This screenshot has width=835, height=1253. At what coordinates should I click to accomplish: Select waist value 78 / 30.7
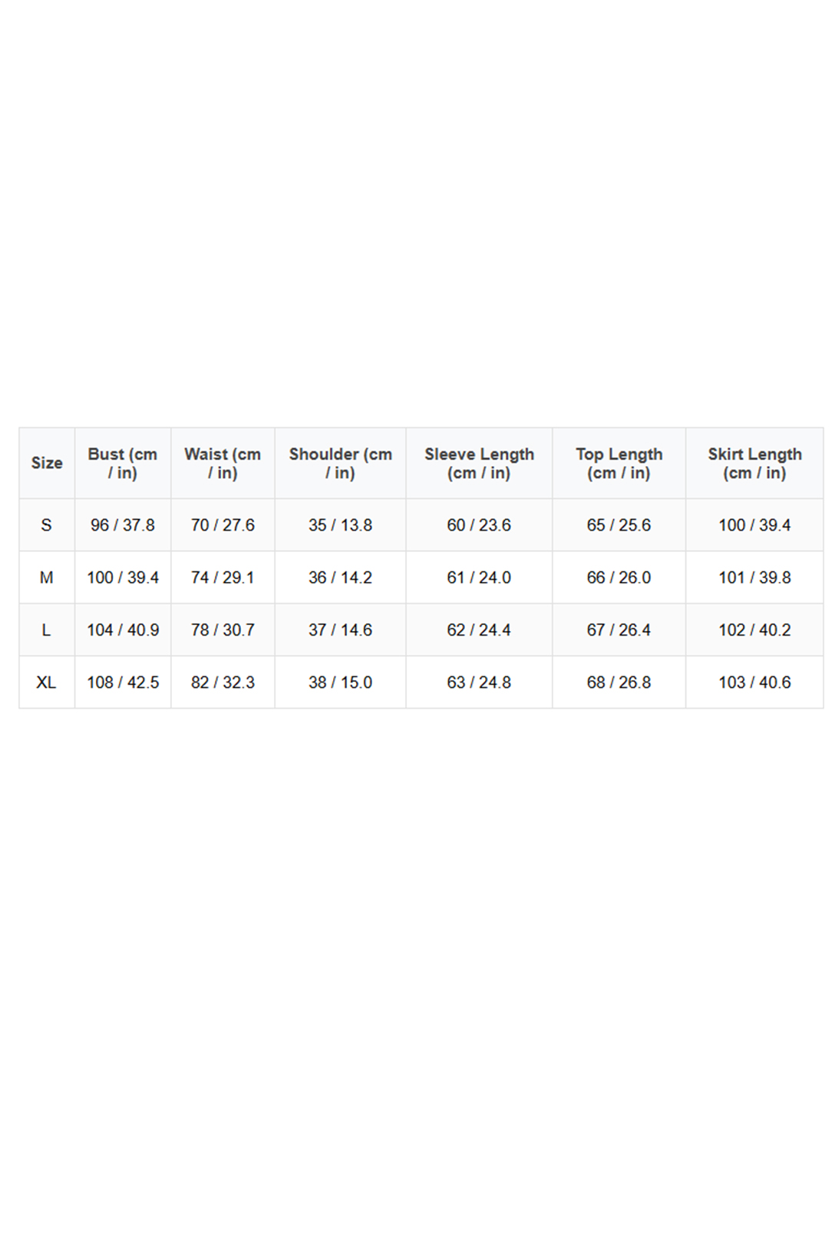[223, 630]
